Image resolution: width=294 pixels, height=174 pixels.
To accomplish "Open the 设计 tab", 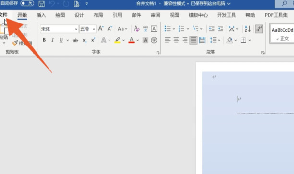I will click(x=79, y=15).
